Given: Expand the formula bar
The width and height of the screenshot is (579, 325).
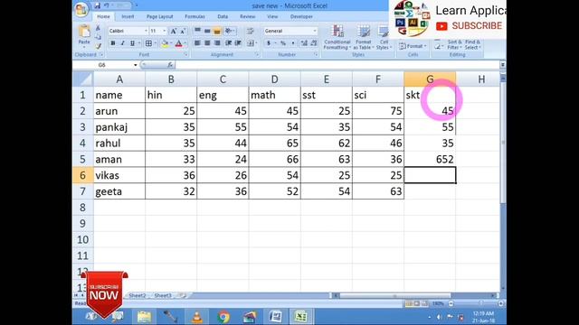Looking at the screenshot, I should pos(503,65).
